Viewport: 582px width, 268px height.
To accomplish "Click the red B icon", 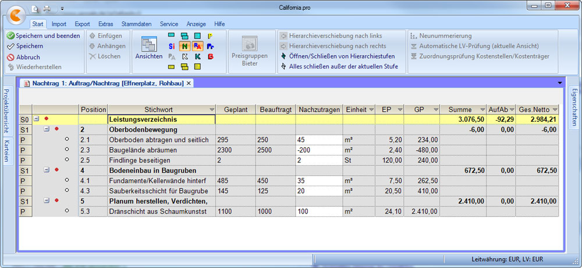I will (210, 56).
